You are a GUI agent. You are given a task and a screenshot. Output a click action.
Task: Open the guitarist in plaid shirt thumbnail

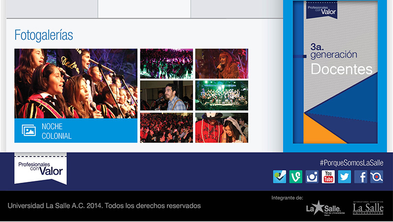coord(166,96)
